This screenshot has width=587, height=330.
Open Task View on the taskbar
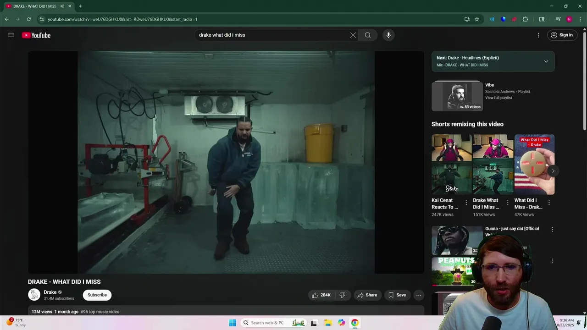[314, 323]
